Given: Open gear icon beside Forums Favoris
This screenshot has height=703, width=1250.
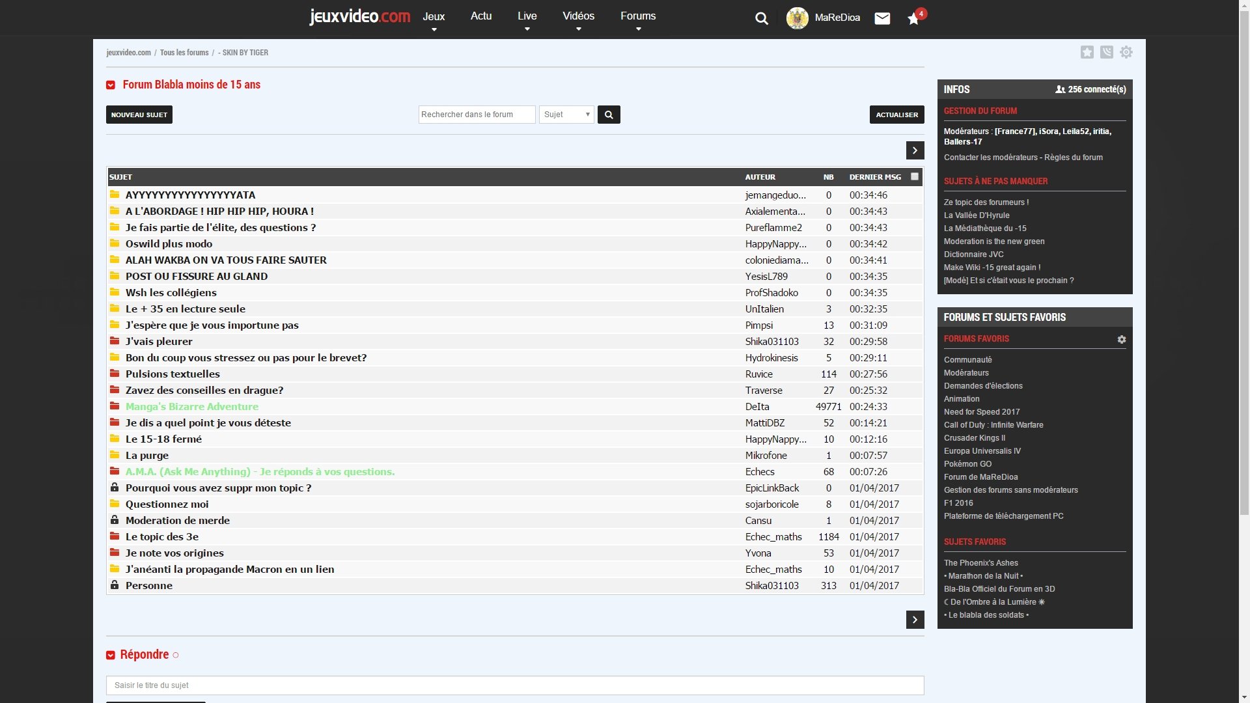Looking at the screenshot, I should (x=1122, y=340).
